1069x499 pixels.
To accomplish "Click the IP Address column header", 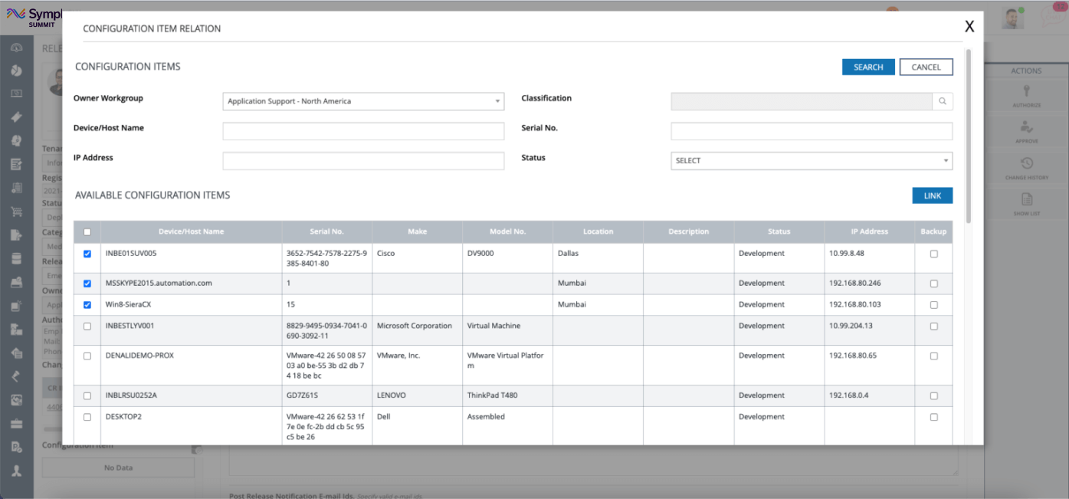I will (869, 231).
